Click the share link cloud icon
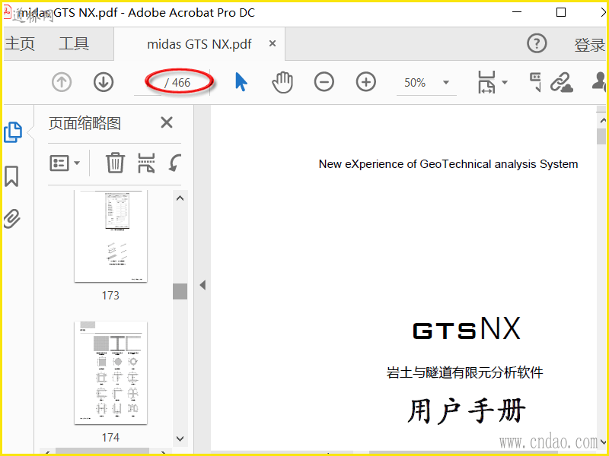The height and width of the screenshot is (456, 609). (x=562, y=82)
